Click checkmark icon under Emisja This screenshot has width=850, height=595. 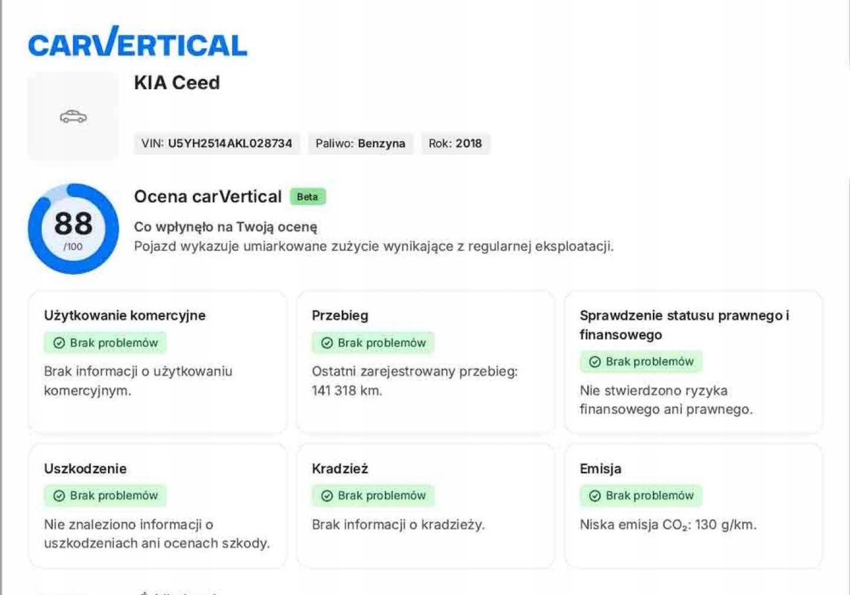pyautogui.click(x=595, y=496)
